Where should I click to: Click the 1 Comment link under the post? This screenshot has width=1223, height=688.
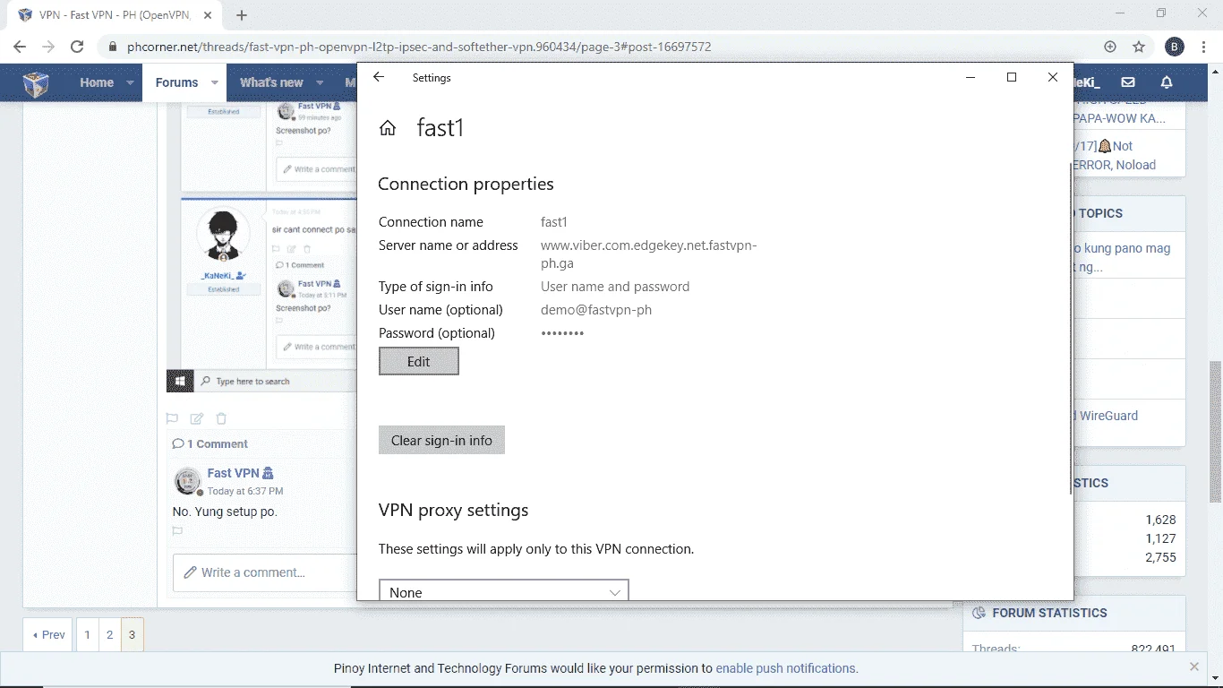217,444
